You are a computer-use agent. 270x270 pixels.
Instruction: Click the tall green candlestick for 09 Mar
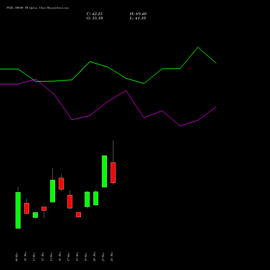(x=18, y=210)
